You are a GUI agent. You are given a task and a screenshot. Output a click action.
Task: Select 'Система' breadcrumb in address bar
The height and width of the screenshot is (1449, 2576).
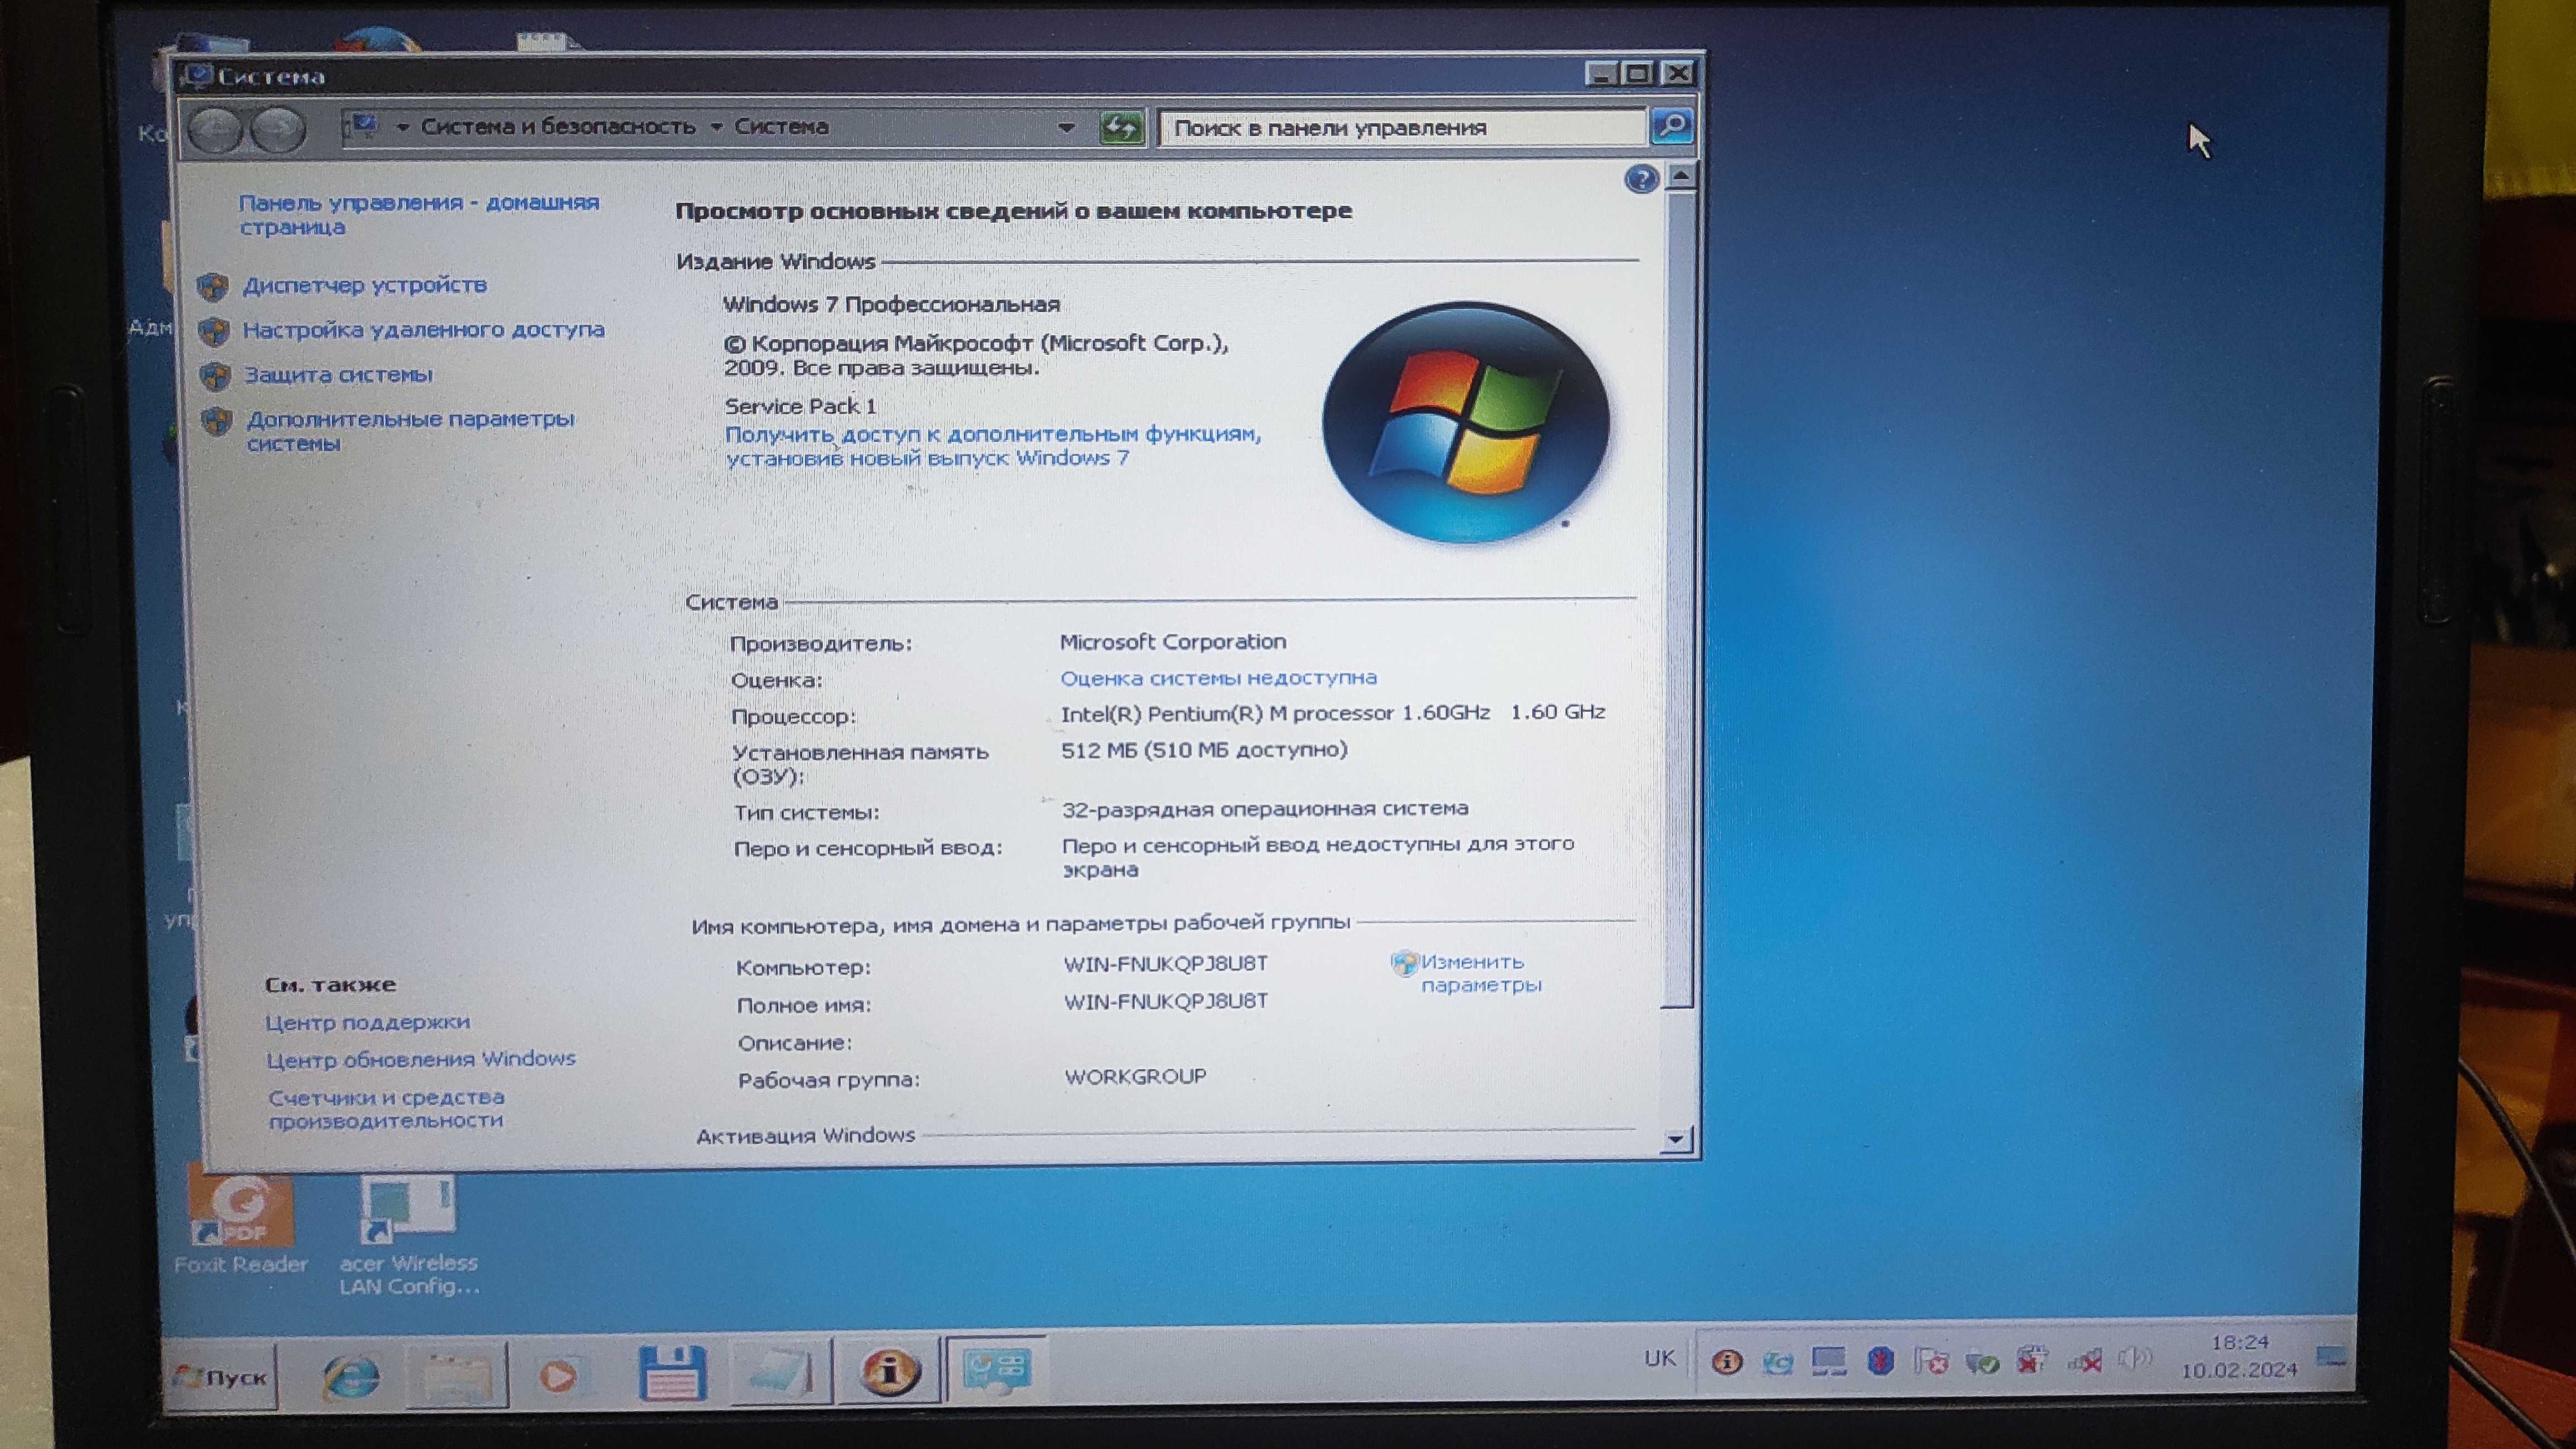[x=781, y=127]
